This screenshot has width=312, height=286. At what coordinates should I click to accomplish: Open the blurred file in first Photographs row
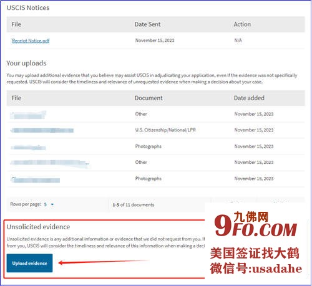[x=28, y=148]
